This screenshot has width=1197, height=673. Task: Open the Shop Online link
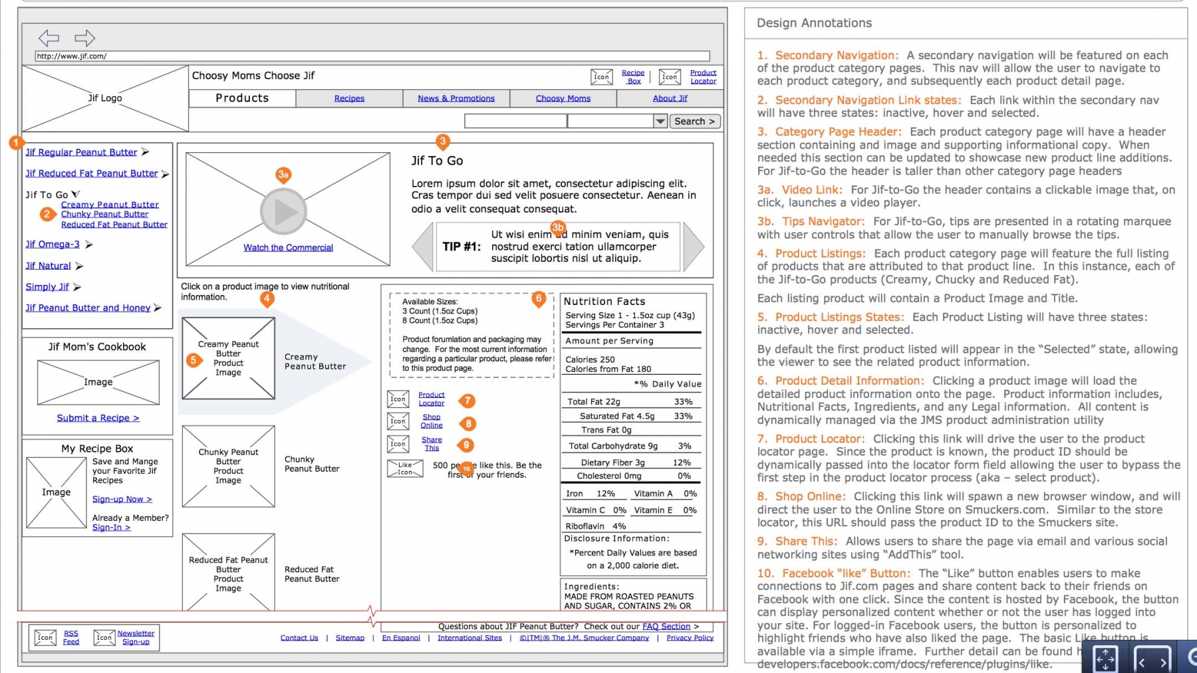click(x=432, y=421)
